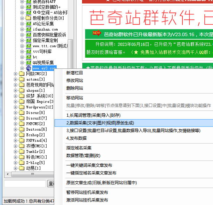Screen dimensions: 213x205
Task: Click the 查 search button below the tree
Action: click(x=51, y=183)
